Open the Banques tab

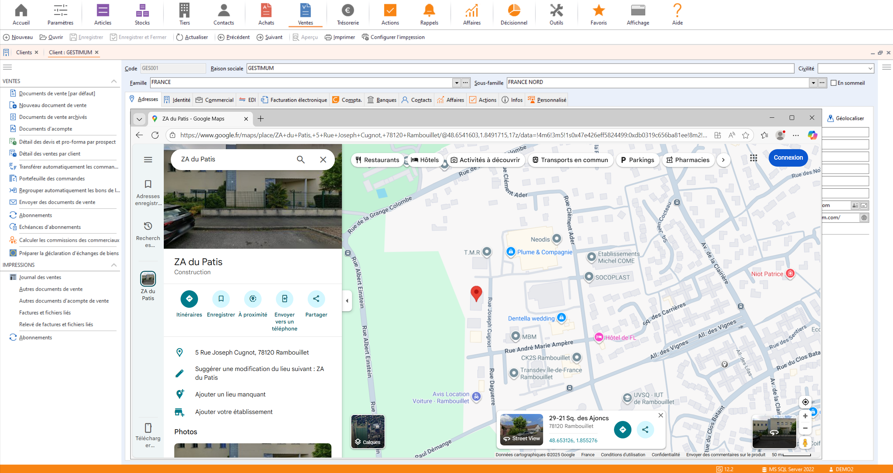click(382, 100)
